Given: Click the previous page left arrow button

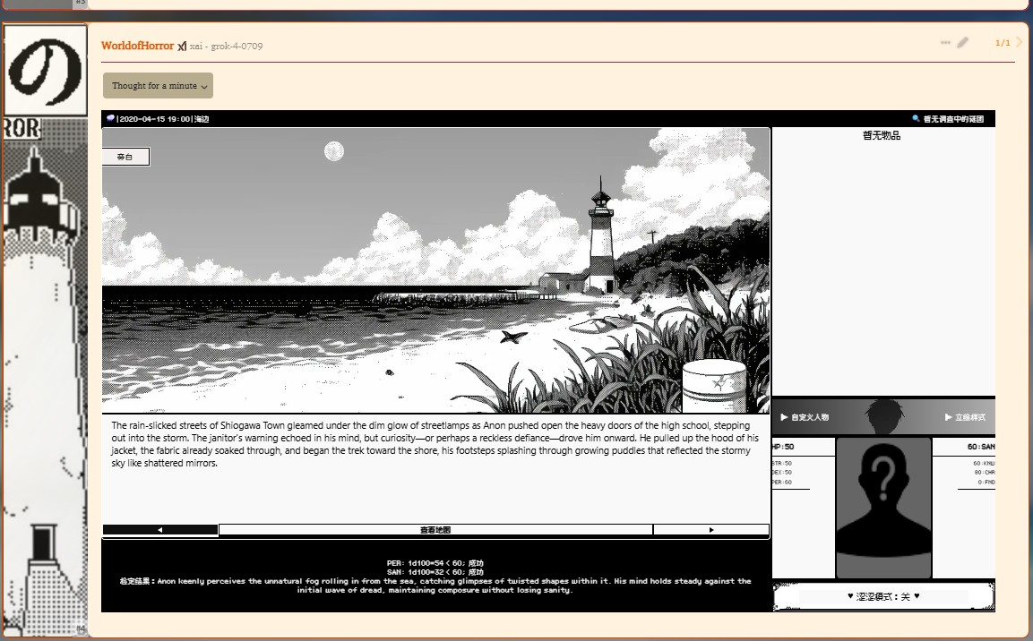Looking at the screenshot, I should (x=160, y=530).
